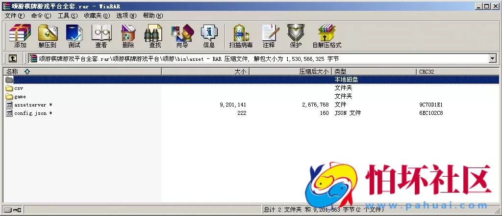
Task: Click packed size 160 of config.json
Action: (x=325, y=113)
